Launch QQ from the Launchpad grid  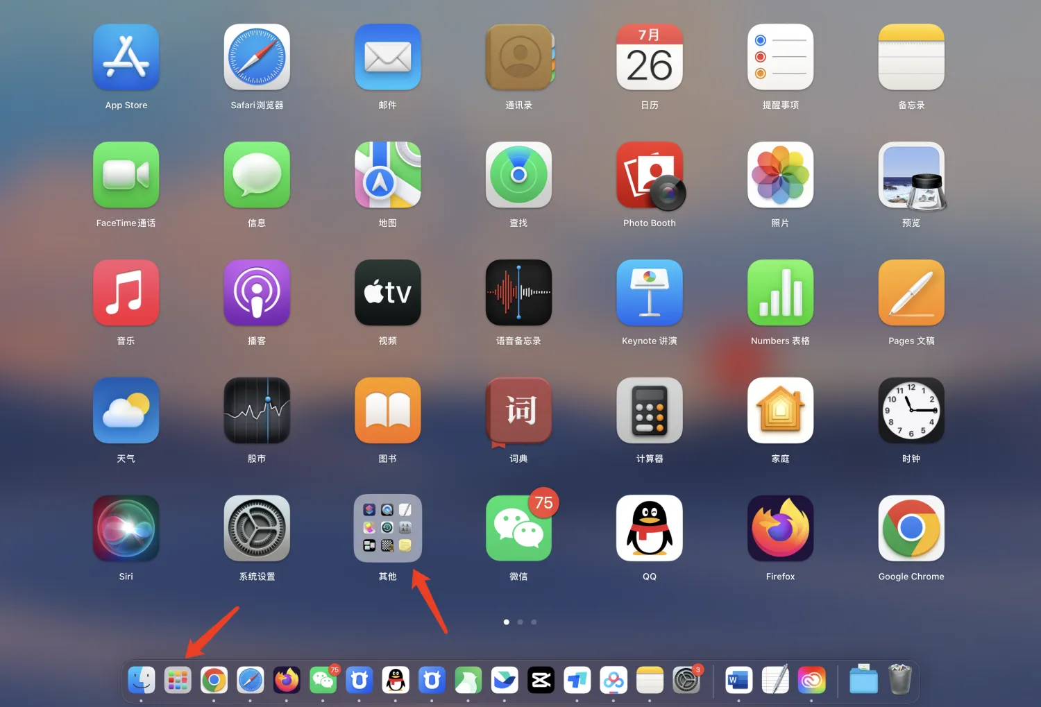tap(650, 528)
